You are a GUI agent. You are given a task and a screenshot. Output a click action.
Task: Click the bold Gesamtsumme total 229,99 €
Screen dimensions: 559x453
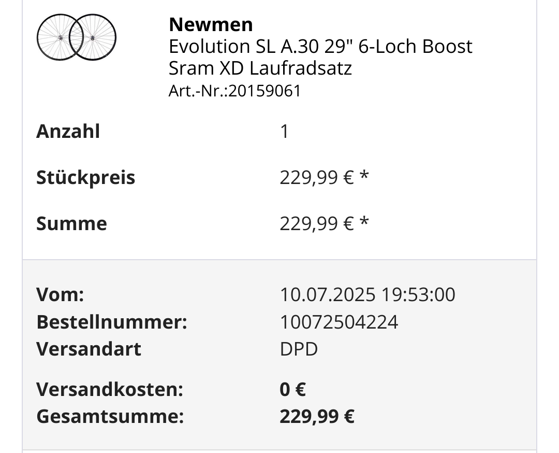click(317, 416)
